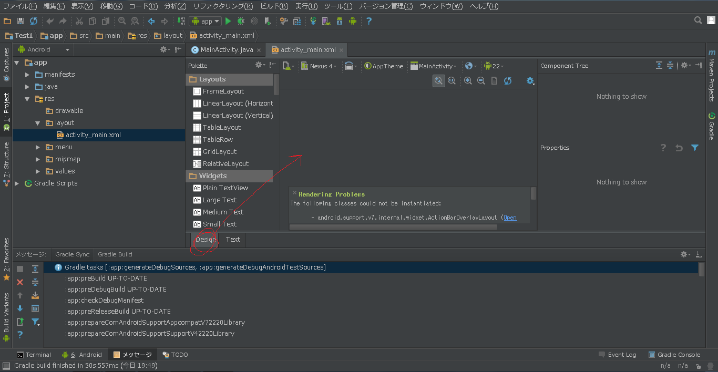This screenshot has height=372, width=718.
Task: Open Project Structure toolbar icon
Action: [x=297, y=21]
